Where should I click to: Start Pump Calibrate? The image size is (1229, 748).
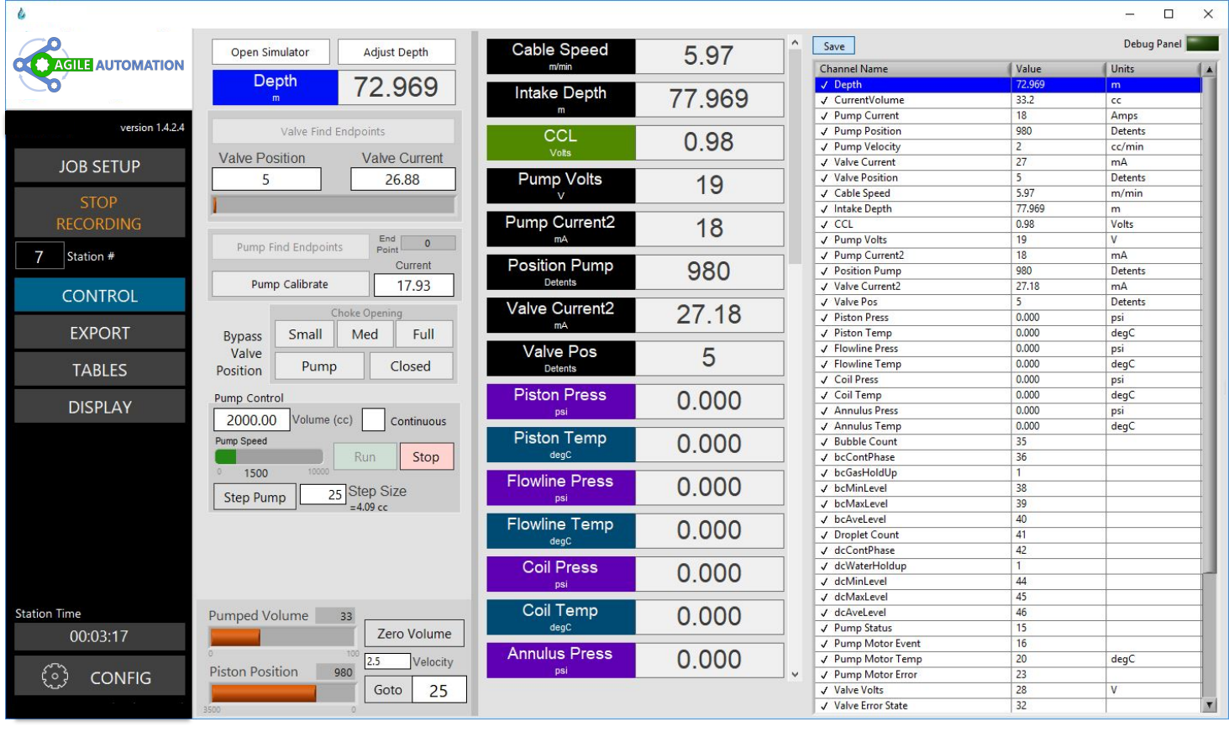[x=289, y=283]
